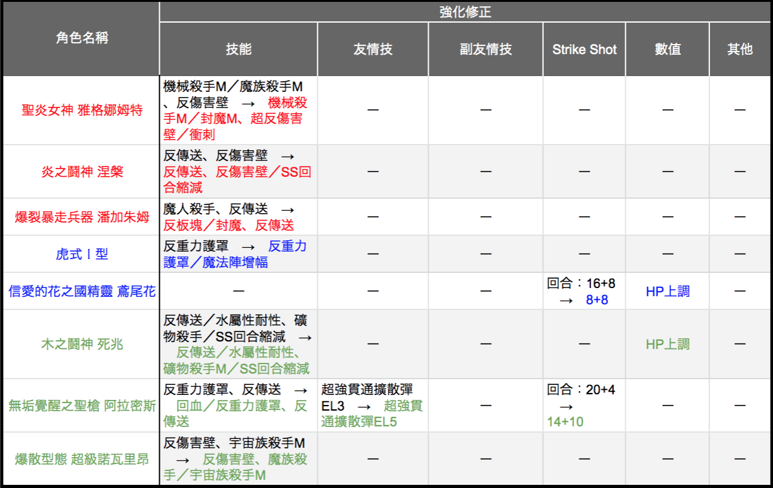Image resolution: width=773 pixels, height=488 pixels.
Task: Open character 聖炎女神 雅格娜姆特
Action: pyautogui.click(x=82, y=111)
